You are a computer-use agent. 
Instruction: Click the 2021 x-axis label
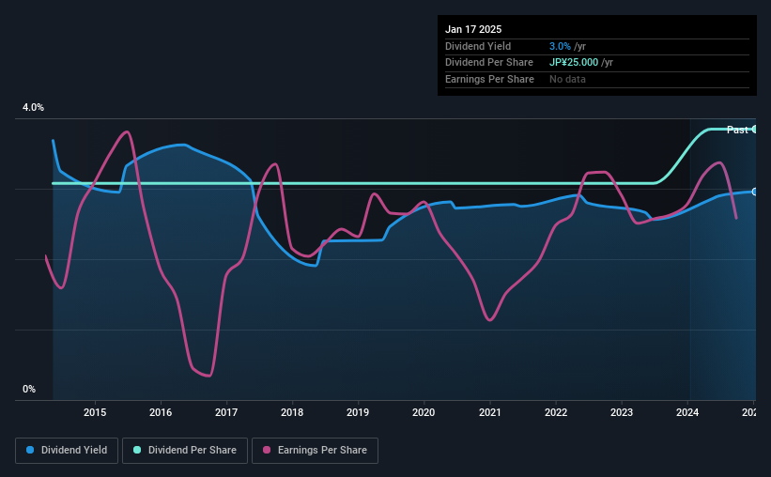pos(490,412)
